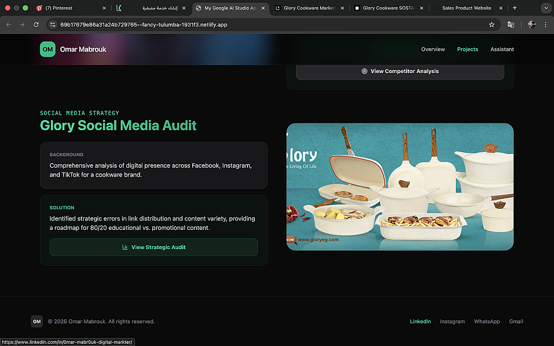Click the BACKGROUND card label
Screen dimensions: 554x346
click(66, 154)
